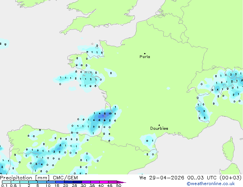
Task: Click the '25' legend scale label
Action: pos(74,185)
